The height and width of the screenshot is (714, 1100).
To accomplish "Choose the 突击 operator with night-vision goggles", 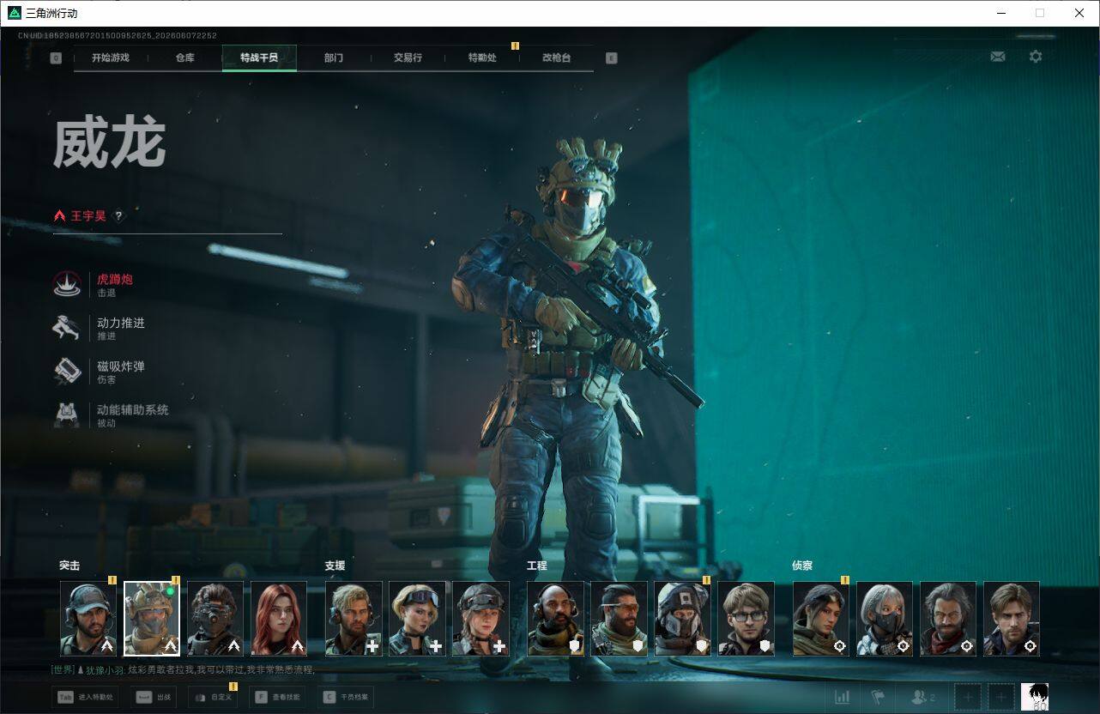I will coord(215,619).
